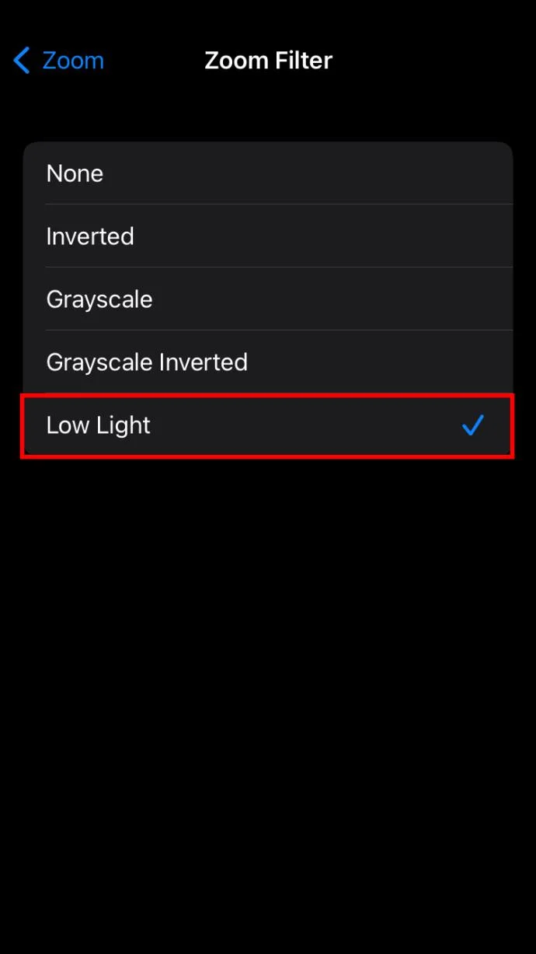The image size is (536, 954).
Task: Click the Grayscale row in the filter list
Action: pyautogui.click(x=268, y=299)
